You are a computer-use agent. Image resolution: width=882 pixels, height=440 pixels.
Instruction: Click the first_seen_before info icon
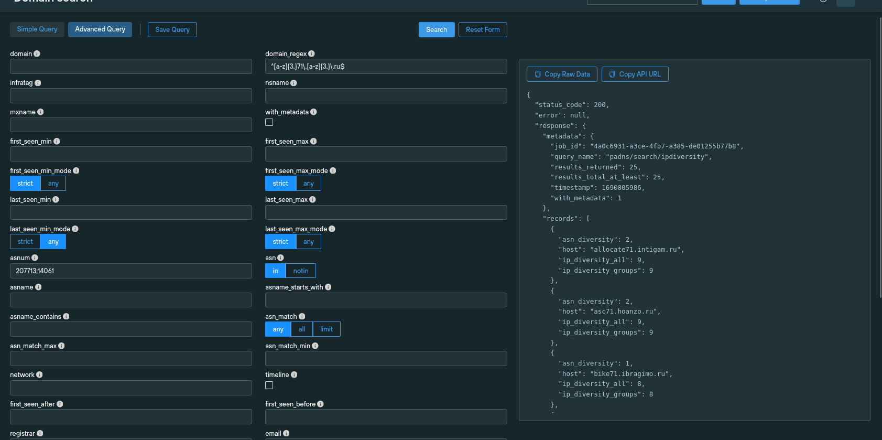pos(320,404)
